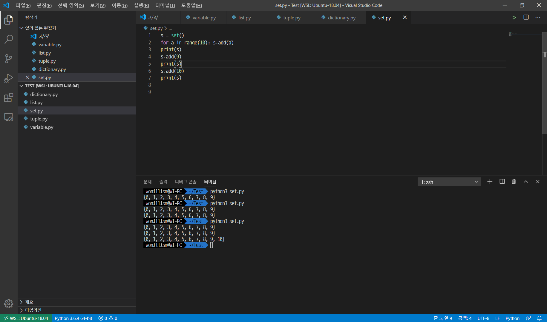
Task: Place cursor on code line 7 print(s)
Action: coord(171,78)
